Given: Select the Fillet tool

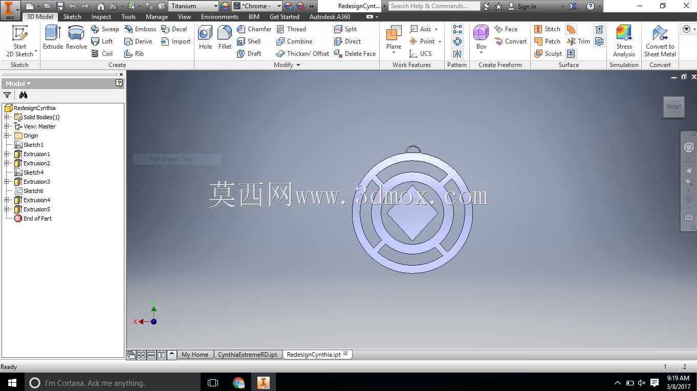Looking at the screenshot, I should pos(225,37).
